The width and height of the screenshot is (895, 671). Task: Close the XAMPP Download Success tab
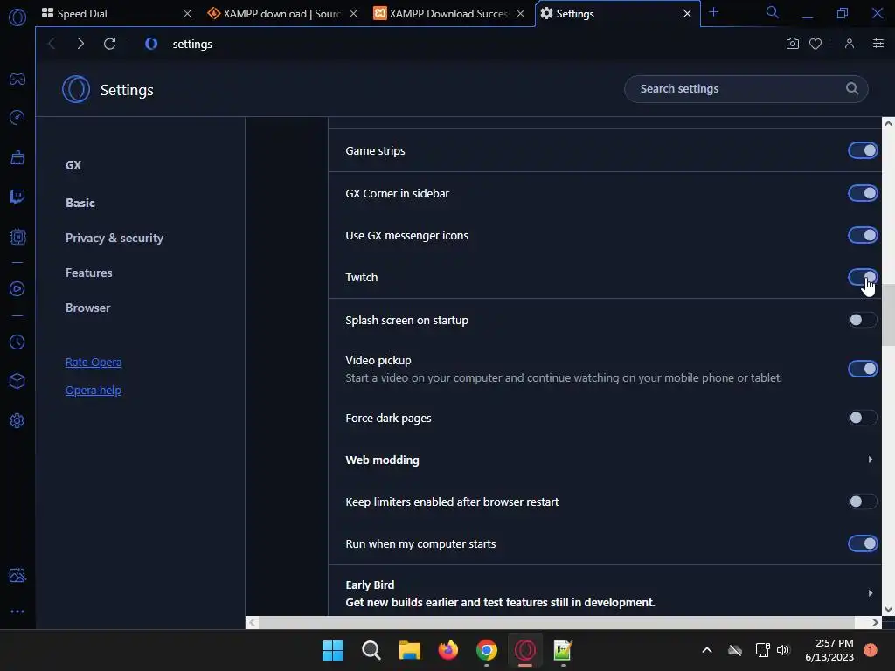(x=520, y=13)
